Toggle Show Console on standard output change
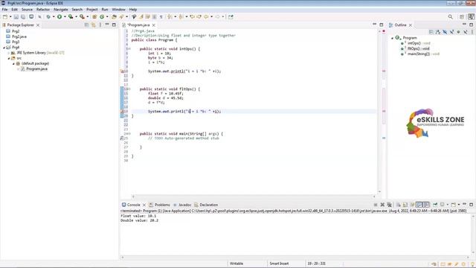Viewport: 476px width, 268px height. tap(419, 205)
